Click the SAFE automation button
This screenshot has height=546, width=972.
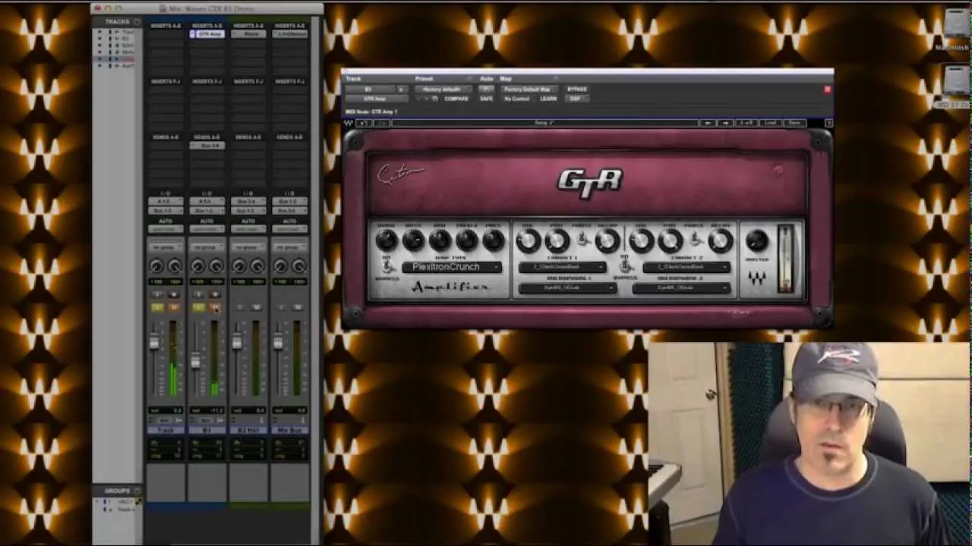click(x=486, y=99)
